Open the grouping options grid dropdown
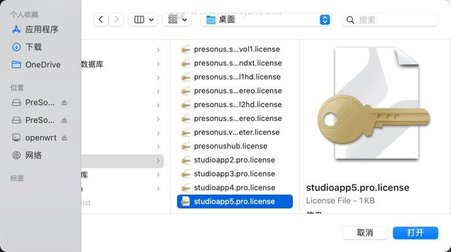 click(177, 20)
